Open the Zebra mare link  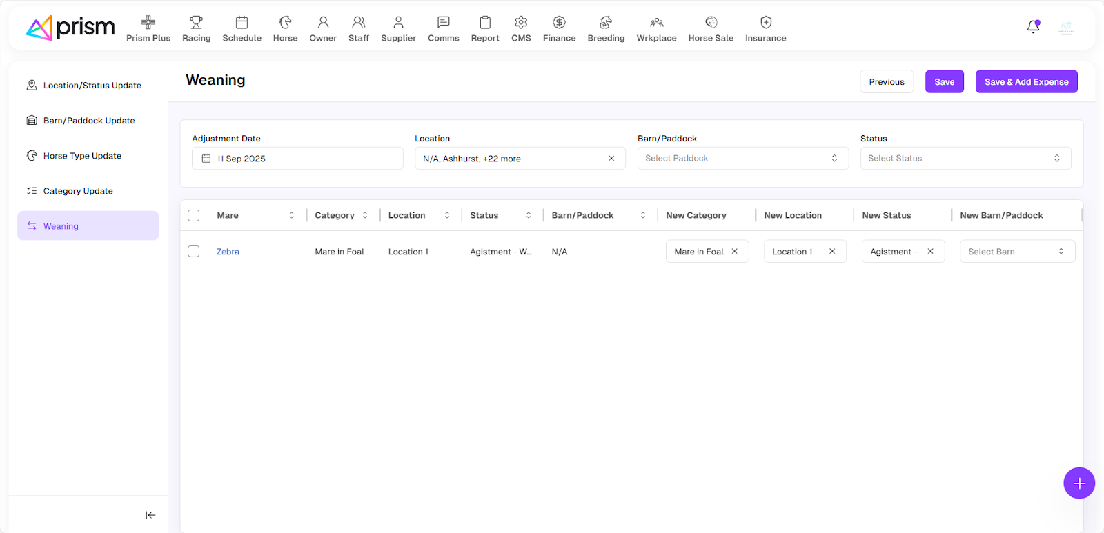point(228,252)
